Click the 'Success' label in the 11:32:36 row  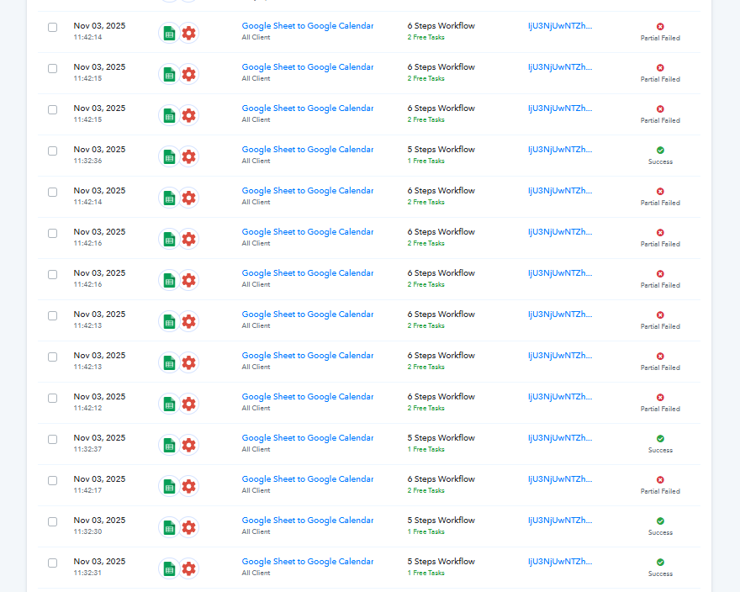pos(660,162)
